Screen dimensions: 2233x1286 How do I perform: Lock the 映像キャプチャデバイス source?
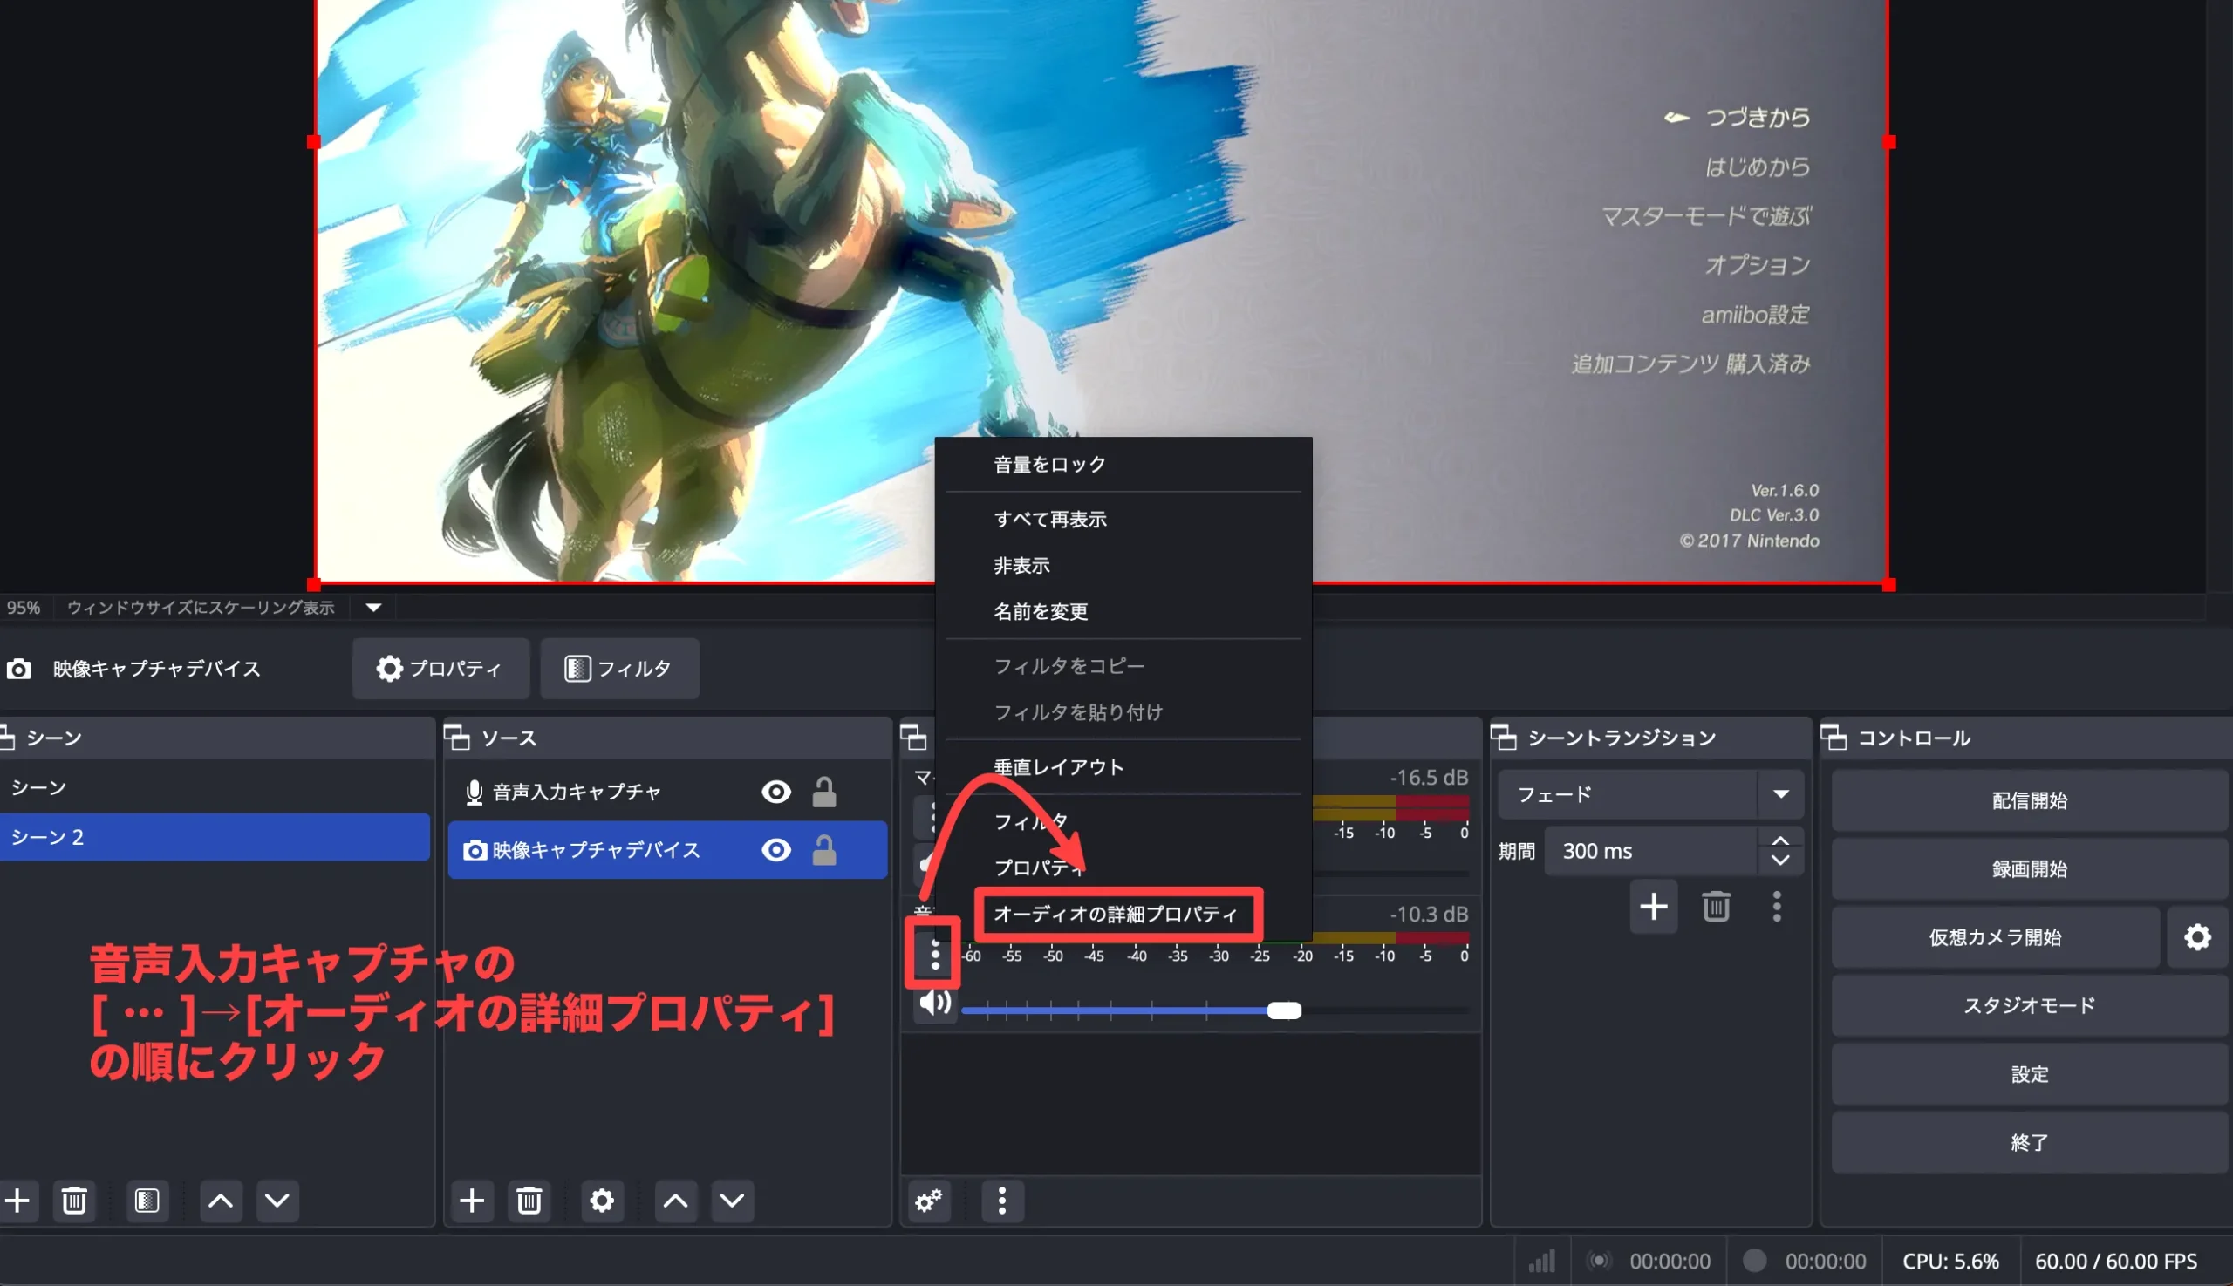tap(823, 850)
